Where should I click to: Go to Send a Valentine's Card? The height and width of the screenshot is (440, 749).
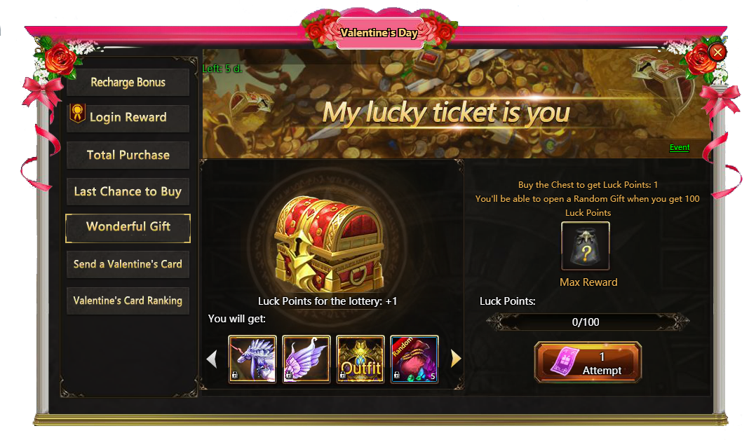click(x=128, y=264)
